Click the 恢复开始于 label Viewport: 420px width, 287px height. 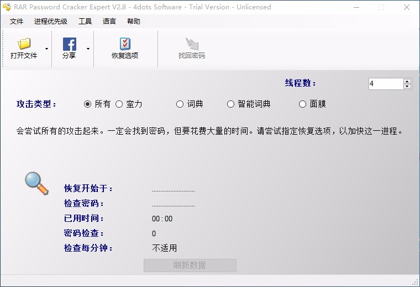(88, 188)
